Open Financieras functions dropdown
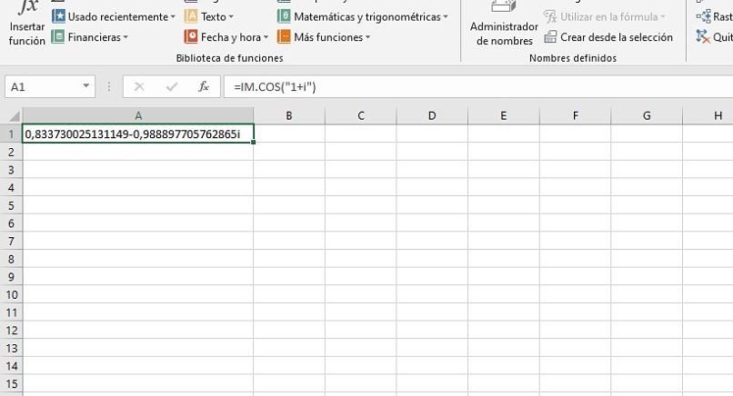The width and height of the screenshot is (733, 396). 90,37
